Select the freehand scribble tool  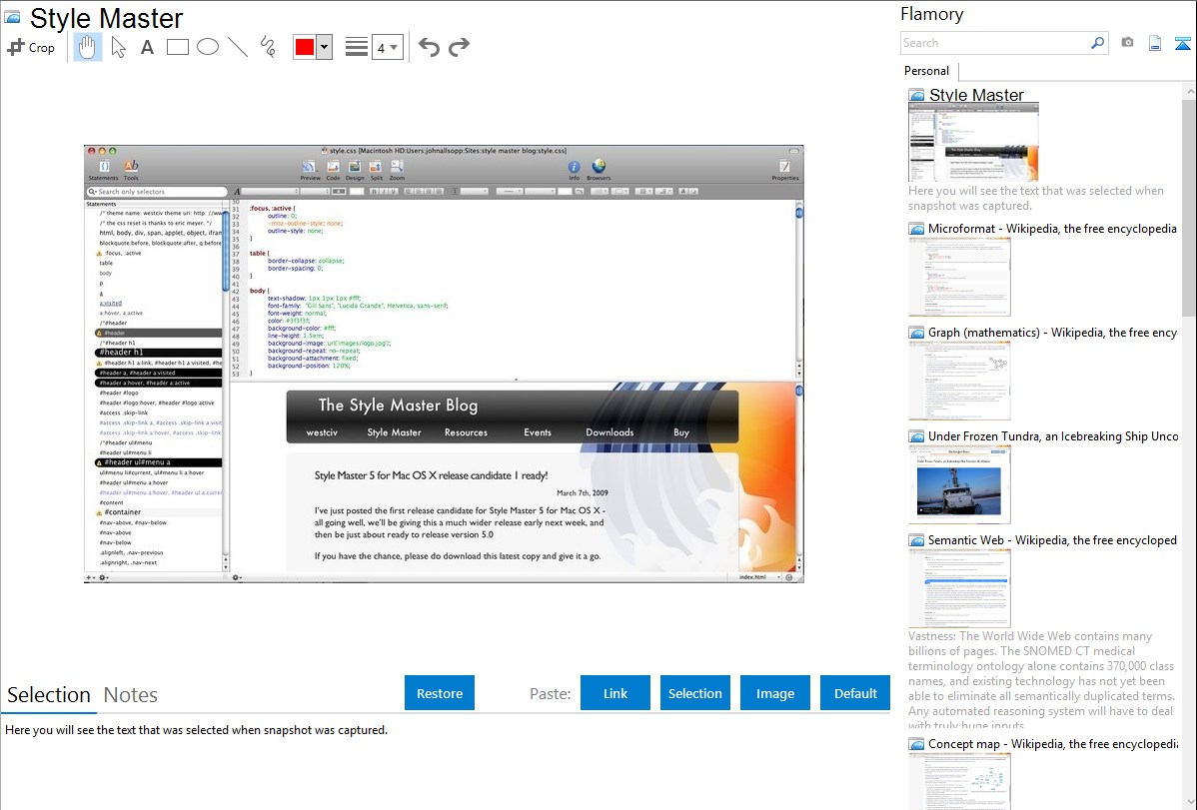click(268, 47)
